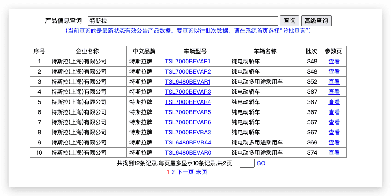
Task: Click the 特斯拉 search input field
Action: click(183, 21)
